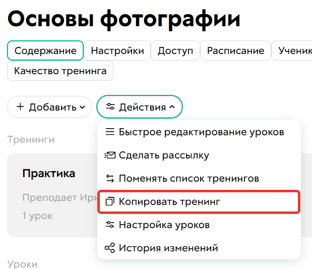Switch to the Настройки tab

pos(117,51)
